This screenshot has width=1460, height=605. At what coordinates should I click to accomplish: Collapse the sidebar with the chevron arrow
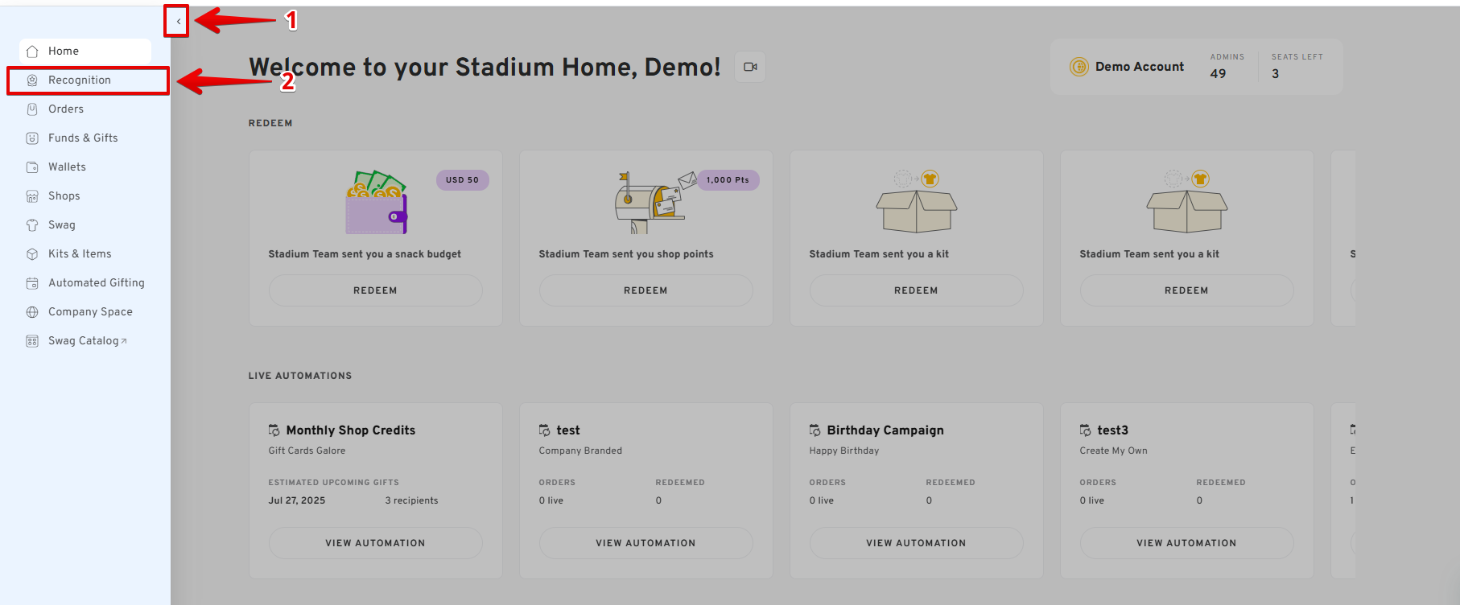point(178,22)
